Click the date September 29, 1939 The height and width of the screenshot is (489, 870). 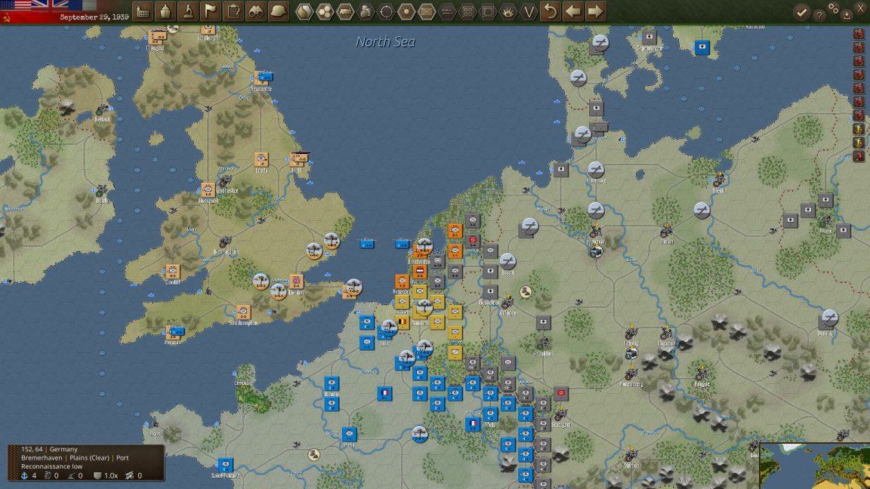94,17
